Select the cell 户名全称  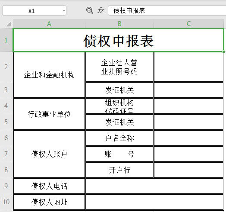pos(119,138)
